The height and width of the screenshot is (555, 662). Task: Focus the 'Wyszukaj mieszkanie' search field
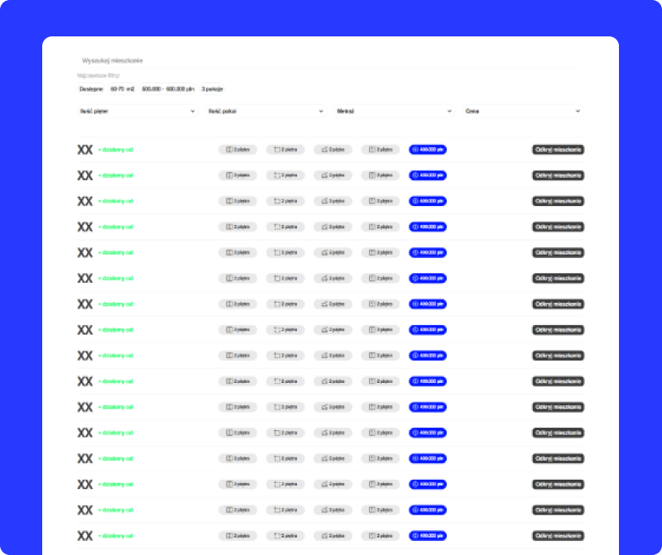pyautogui.click(x=330, y=60)
